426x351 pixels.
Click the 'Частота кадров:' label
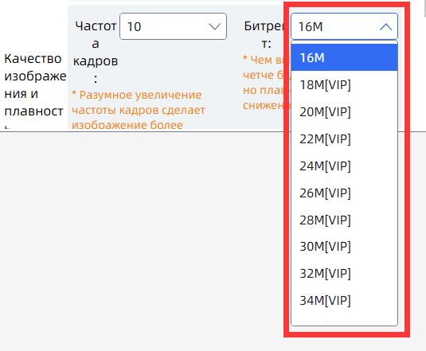[x=96, y=52]
